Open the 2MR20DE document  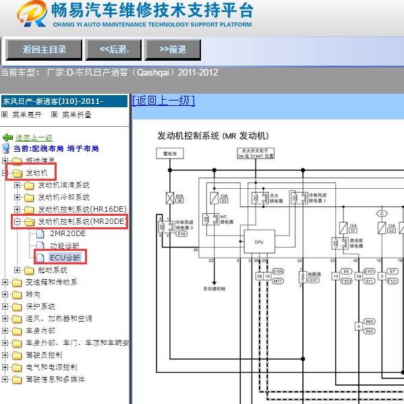67,233
